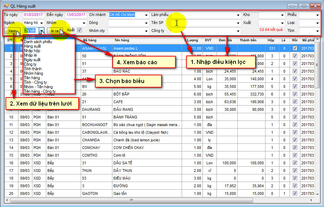324x207 pixels.
Task: Click 'Cá bống lau kho tộ (Claypot fish)' cell
Action: tap(147, 132)
